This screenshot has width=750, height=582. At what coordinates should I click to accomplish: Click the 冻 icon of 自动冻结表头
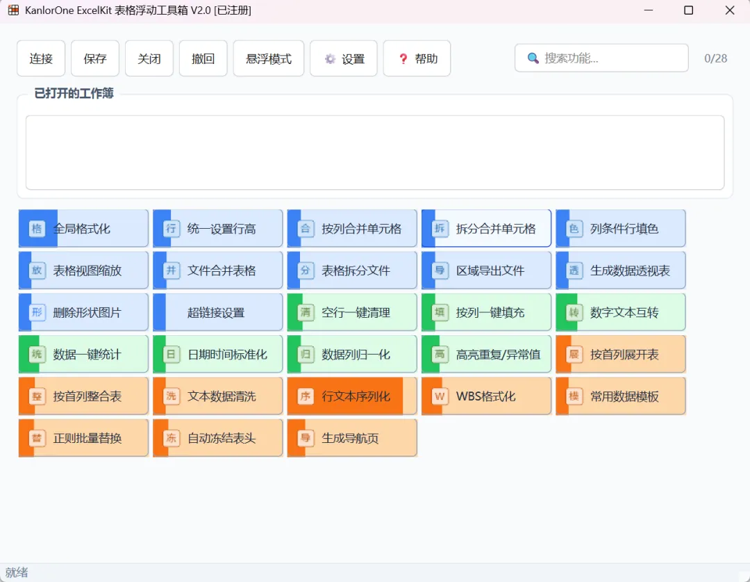coord(172,438)
